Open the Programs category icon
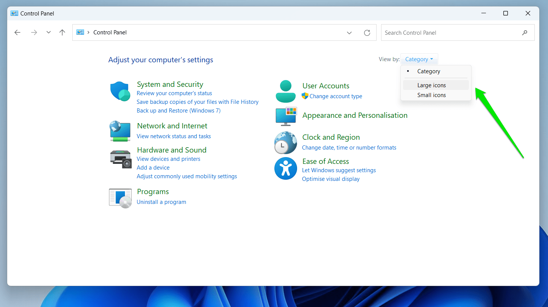 [x=120, y=198]
